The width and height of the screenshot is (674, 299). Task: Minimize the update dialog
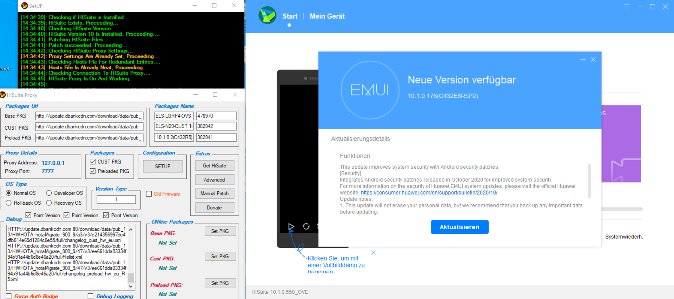583,60
